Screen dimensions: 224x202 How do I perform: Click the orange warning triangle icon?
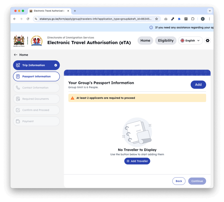tap(73, 98)
